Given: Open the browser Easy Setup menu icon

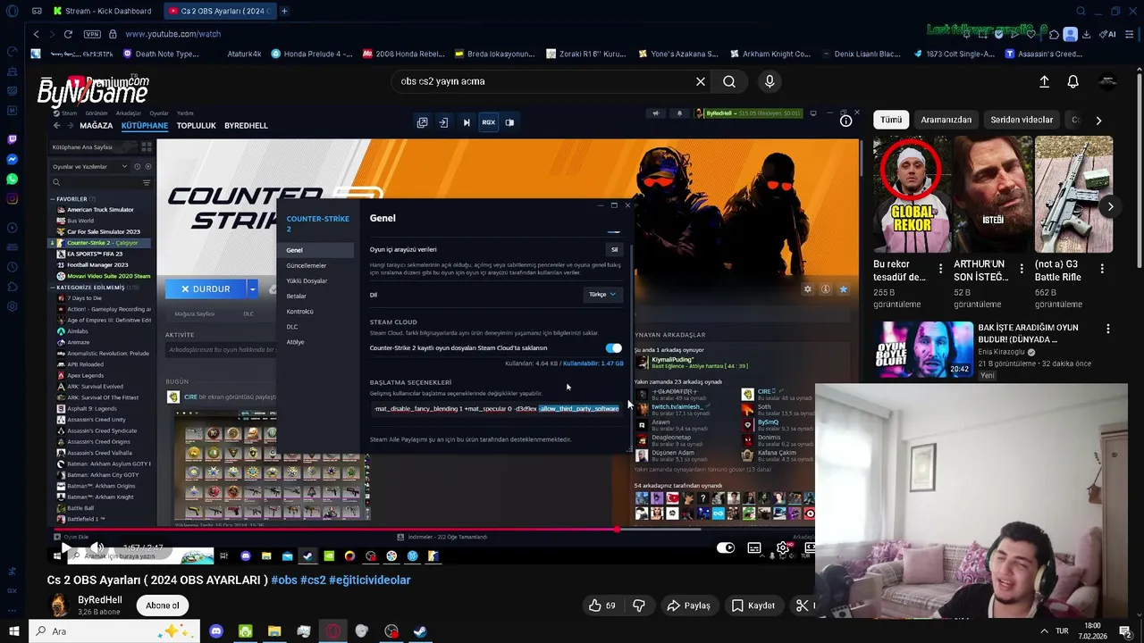Looking at the screenshot, I should pyautogui.click(x=1130, y=34).
